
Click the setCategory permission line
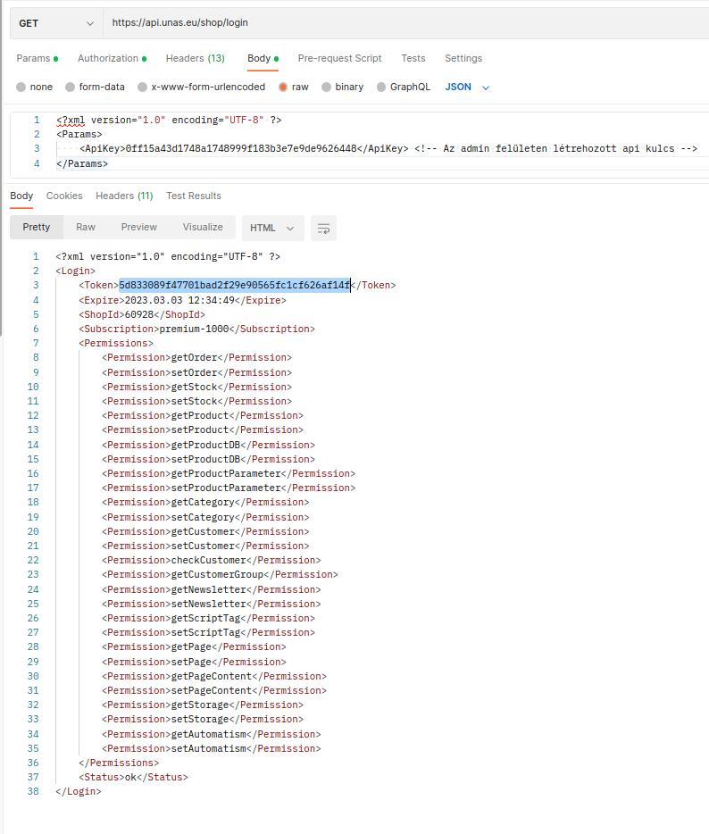click(x=205, y=518)
